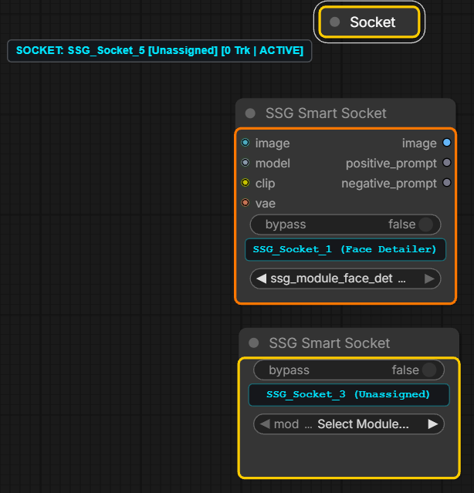Click the model input connector
The height and width of the screenshot is (493, 474).
[245, 163]
